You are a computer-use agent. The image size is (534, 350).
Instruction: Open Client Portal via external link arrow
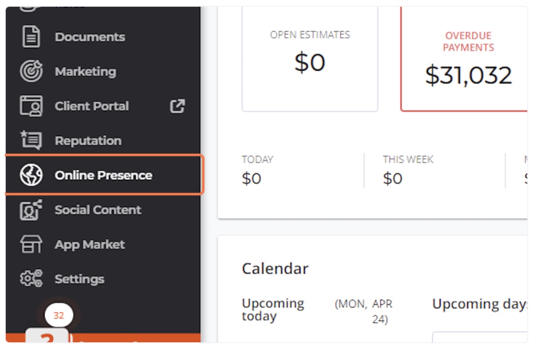tap(177, 106)
